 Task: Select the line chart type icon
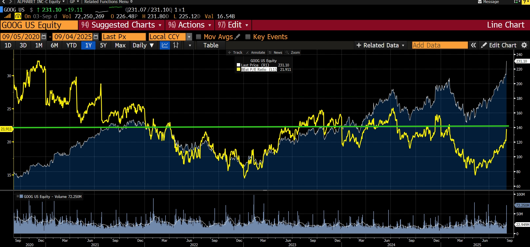[165, 45]
